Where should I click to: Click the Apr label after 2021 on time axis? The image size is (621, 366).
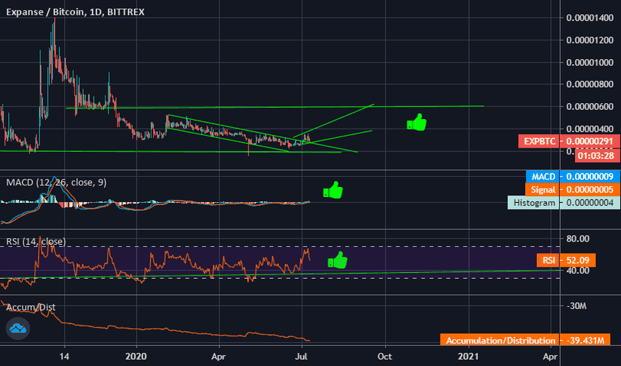550,357
